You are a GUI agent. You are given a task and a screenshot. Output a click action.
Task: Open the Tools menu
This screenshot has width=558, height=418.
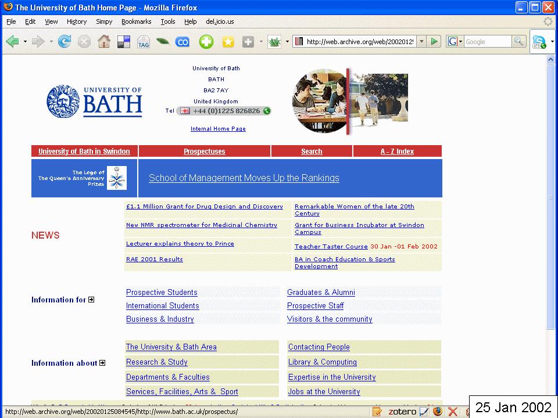click(x=168, y=21)
